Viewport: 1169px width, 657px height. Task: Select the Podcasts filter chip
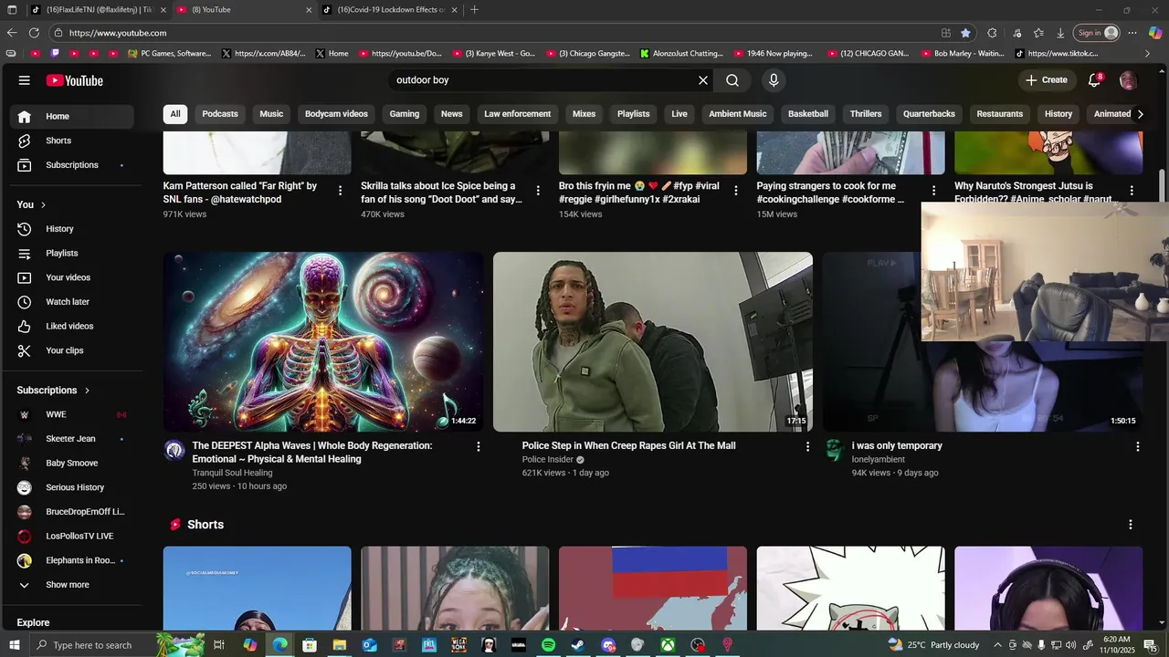(220, 114)
